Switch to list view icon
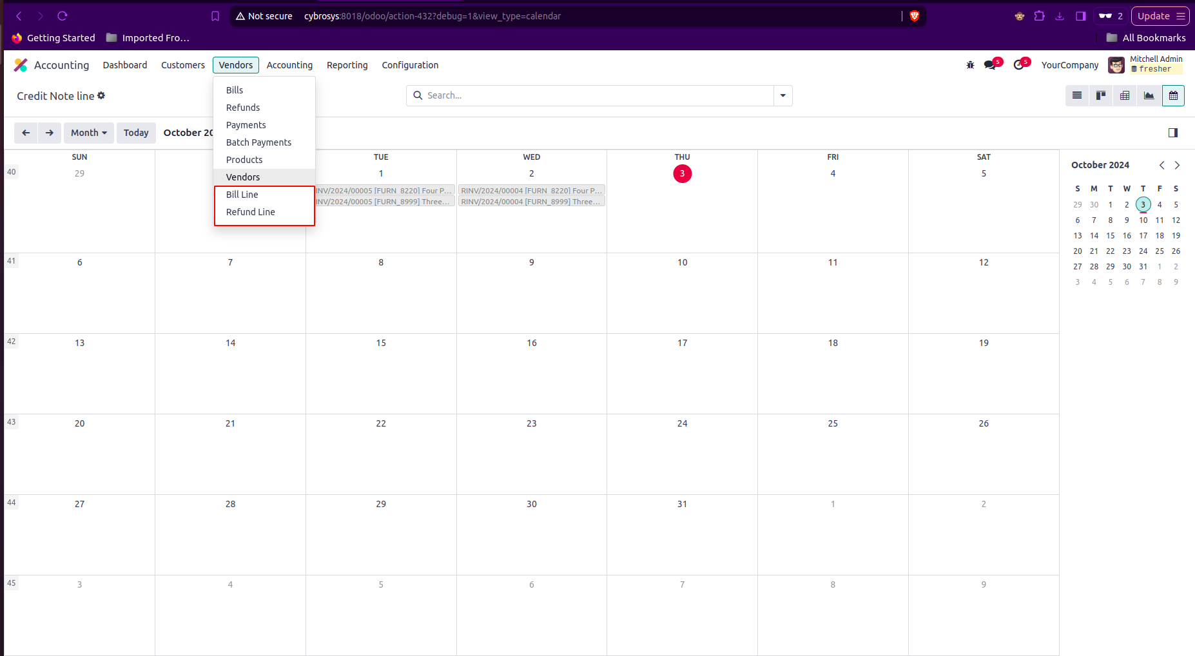The height and width of the screenshot is (656, 1195). tap(1077, 95)
